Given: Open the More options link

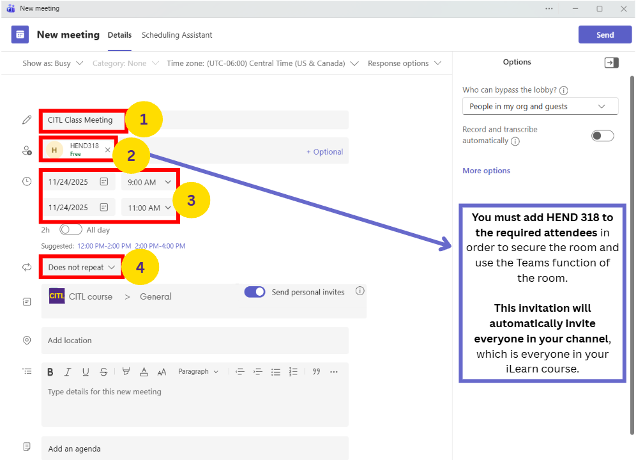Looking at the screenshot, I should [x=486, y=171].
